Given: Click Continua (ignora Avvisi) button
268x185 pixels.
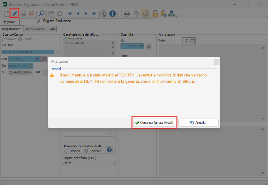Looking at the screenshot, I should [154, 123].
